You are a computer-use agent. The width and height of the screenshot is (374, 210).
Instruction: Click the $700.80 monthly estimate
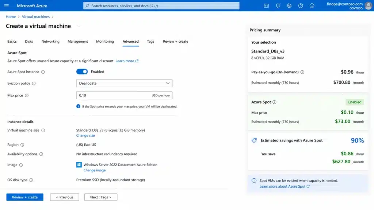pyautogui.click(x=342, y=82)
